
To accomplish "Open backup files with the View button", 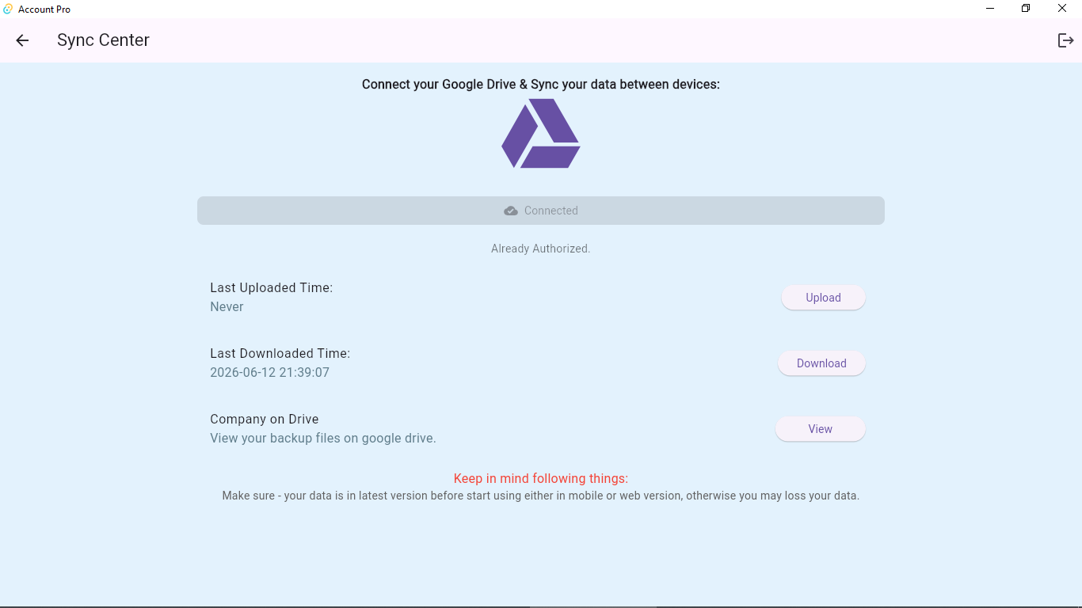I will pos(820,429).
